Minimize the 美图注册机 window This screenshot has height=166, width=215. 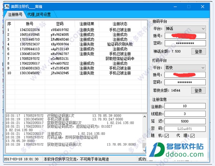[x=175, y=6]
